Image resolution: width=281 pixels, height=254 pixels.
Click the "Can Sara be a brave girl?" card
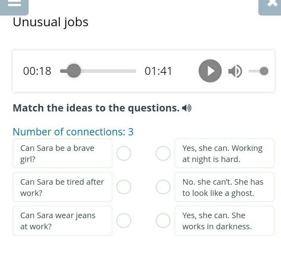(x=62, y=153)
